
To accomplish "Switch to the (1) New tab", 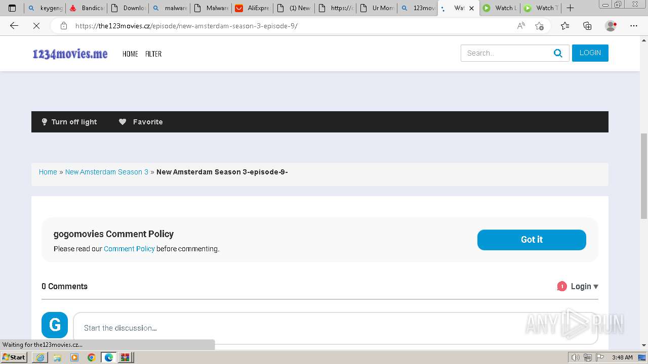I will (x=294, y=8).
